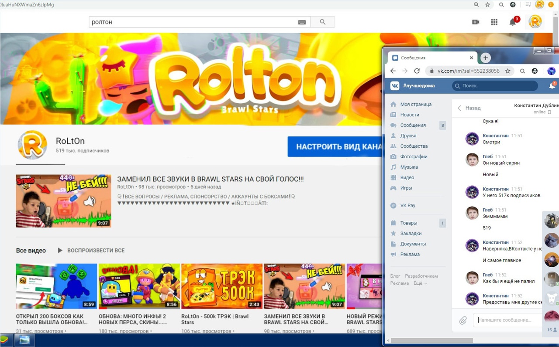
Task: Select "Музыка" in VK left menu
Action: pos(409,167)
